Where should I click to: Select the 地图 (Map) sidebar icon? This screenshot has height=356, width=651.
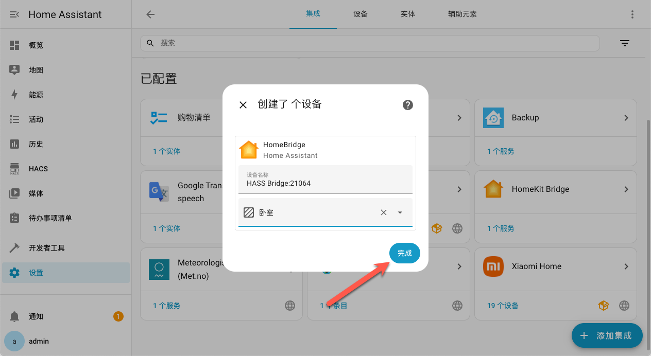(14, 70)
